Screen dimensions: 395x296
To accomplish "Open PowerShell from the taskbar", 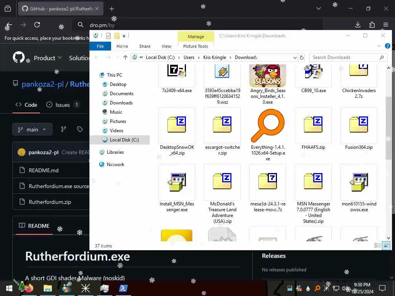I will (x=123, y=288).
